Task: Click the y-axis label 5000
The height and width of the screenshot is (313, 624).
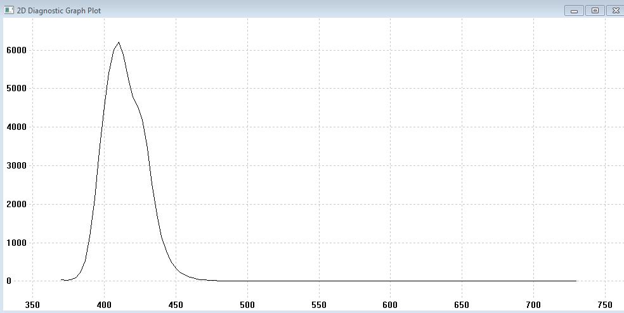Action: 16,88
